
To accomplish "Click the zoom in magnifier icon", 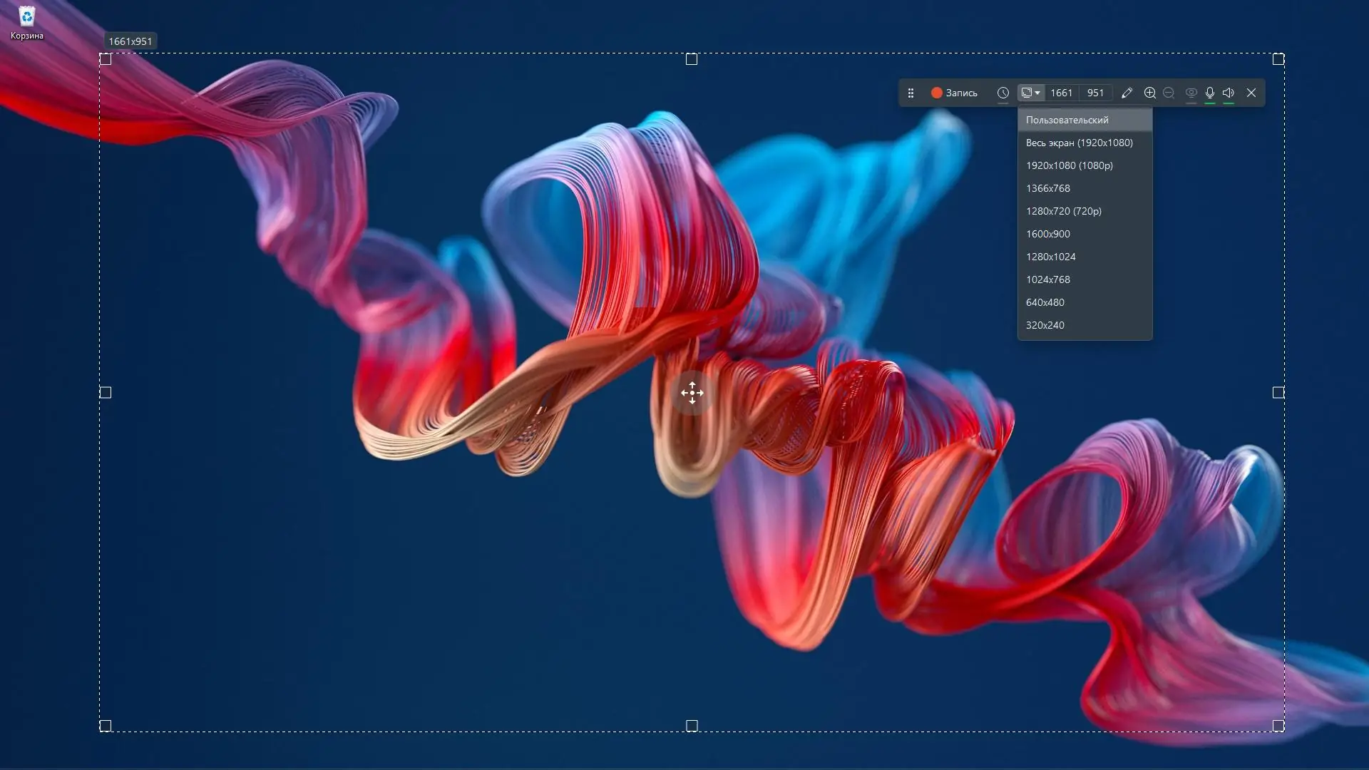I will tap(1149, 93).
